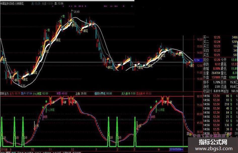Click the 涨跌 0.12 change value

218,64
